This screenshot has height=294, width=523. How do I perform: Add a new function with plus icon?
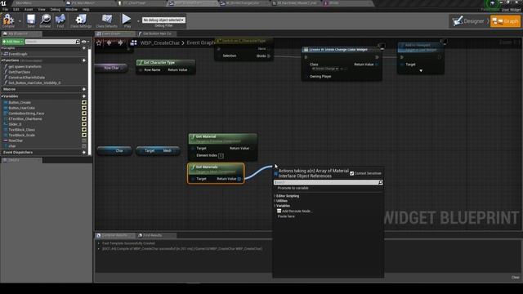(84, 60)
